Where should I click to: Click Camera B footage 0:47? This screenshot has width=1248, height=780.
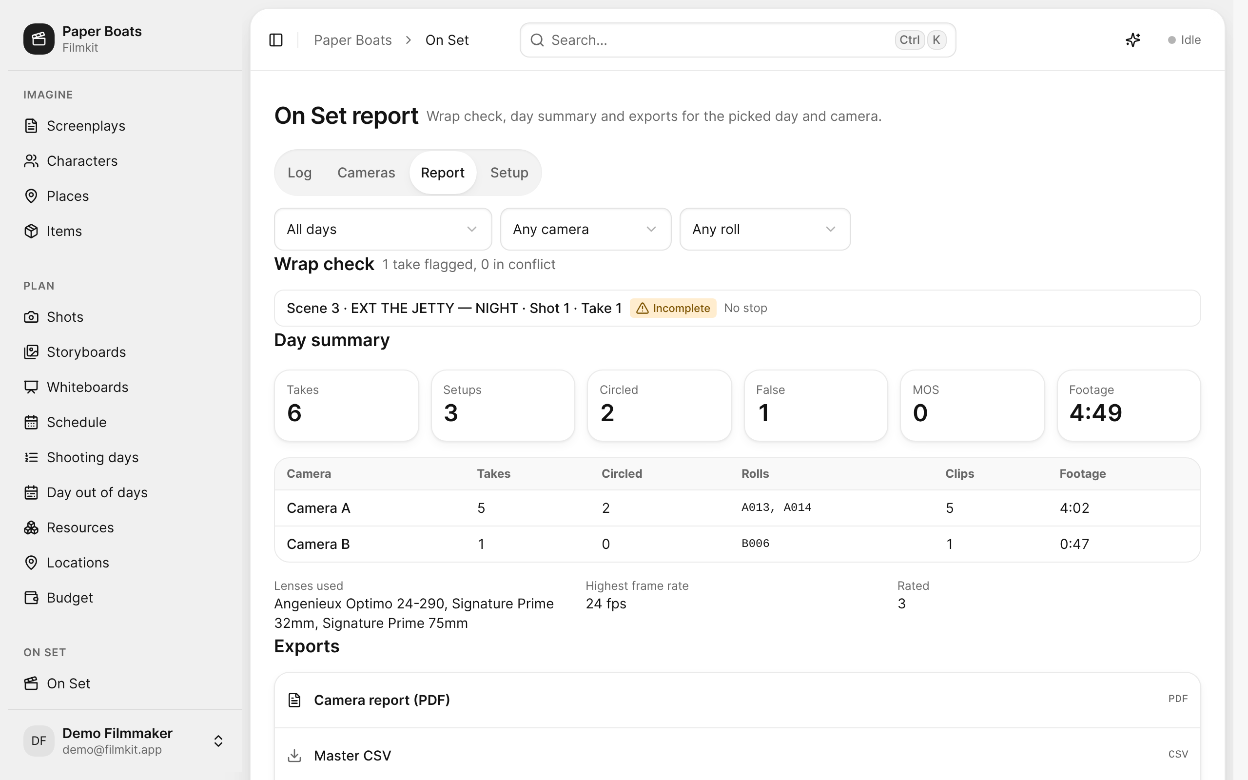pos(1074,544)
